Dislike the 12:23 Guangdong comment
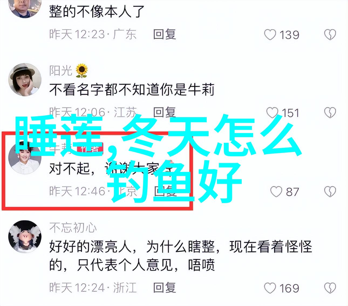Viewport: 348px width, 306px height. pos(330,35)
